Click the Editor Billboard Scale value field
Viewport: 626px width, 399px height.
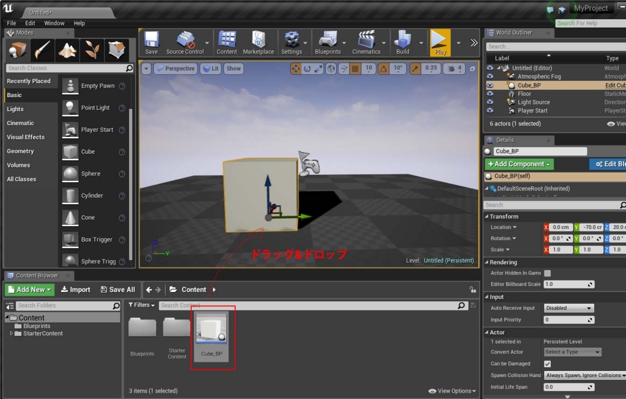569,285
